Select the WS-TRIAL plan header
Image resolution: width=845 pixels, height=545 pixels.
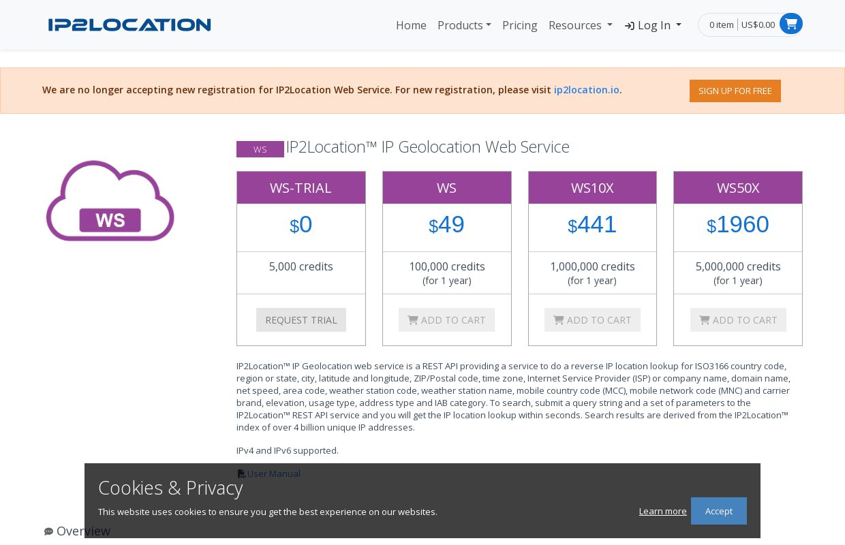click(301, 188)
